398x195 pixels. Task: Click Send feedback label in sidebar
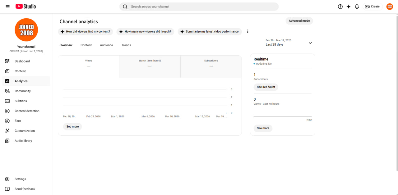pyautogui.click(x=25, y=189)
